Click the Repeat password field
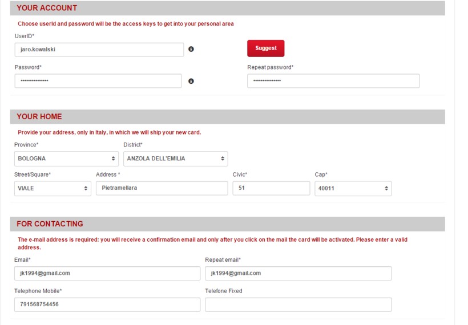Image resolution: width=468 pixels, height=325 pixels. [x=333, y=81]
